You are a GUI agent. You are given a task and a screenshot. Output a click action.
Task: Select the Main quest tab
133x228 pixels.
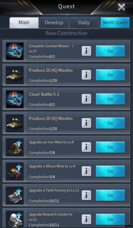point(24,23)
